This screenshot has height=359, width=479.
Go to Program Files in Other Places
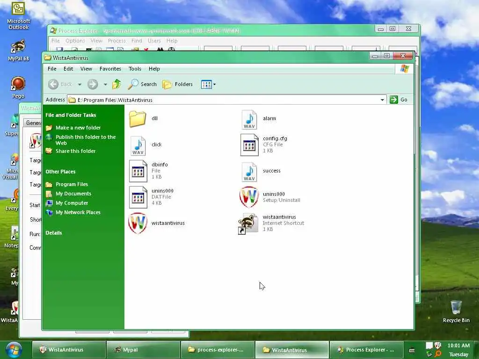click(x=72, y=184)
